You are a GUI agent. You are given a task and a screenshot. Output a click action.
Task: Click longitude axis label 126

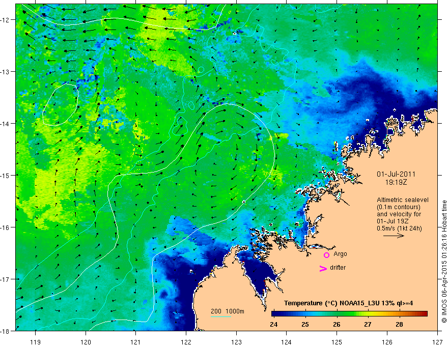tap(387, 342)
